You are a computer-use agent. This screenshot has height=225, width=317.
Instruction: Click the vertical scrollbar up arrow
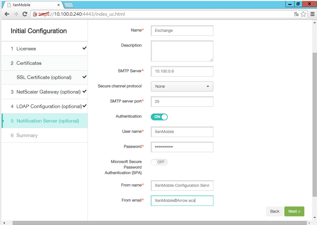tap(315, 23)
